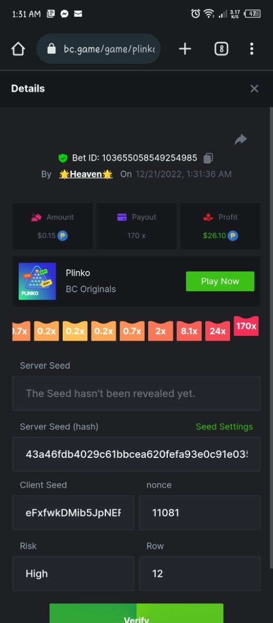Share this bet with the arrow icon
Viewport: 273px width, 623px height.
pos(240,139)
